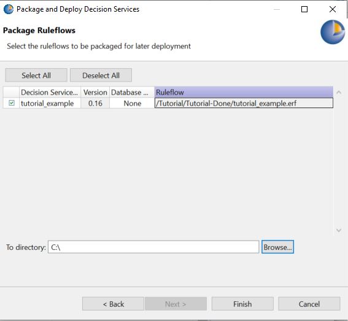Open the Browse directory dialog

coord(277,247)
